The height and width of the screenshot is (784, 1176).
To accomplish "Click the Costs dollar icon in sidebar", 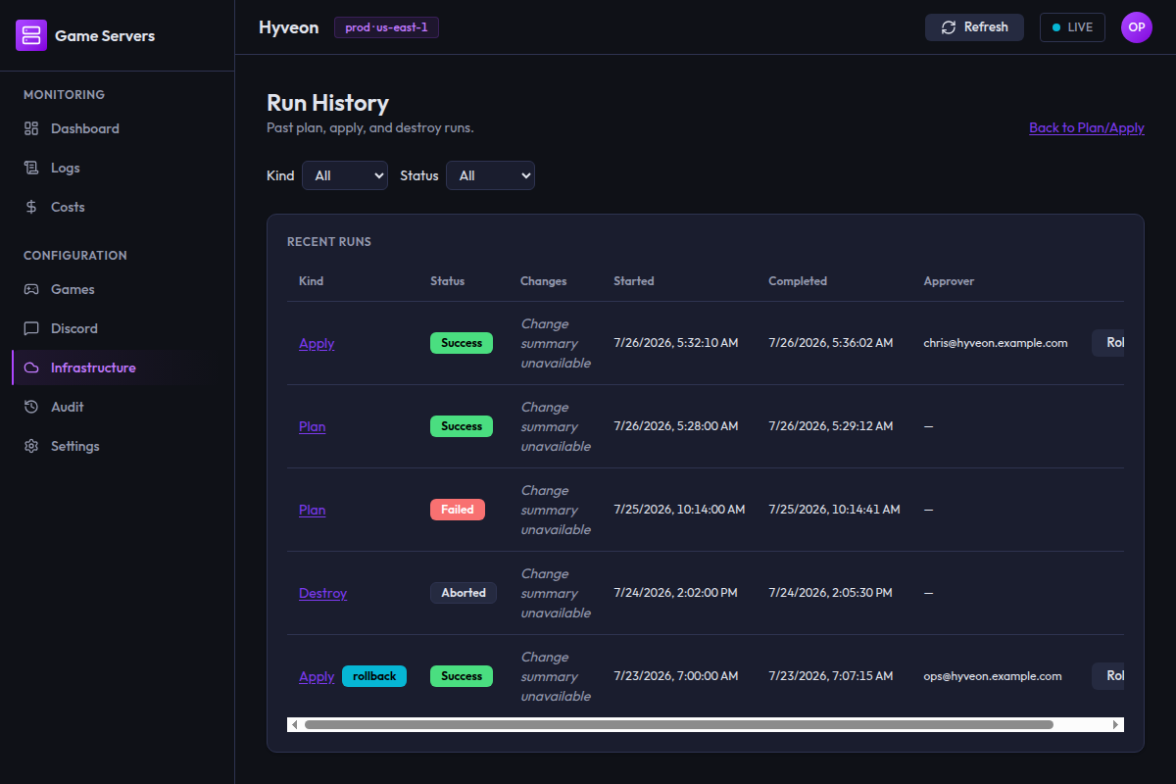I will 31,207.
